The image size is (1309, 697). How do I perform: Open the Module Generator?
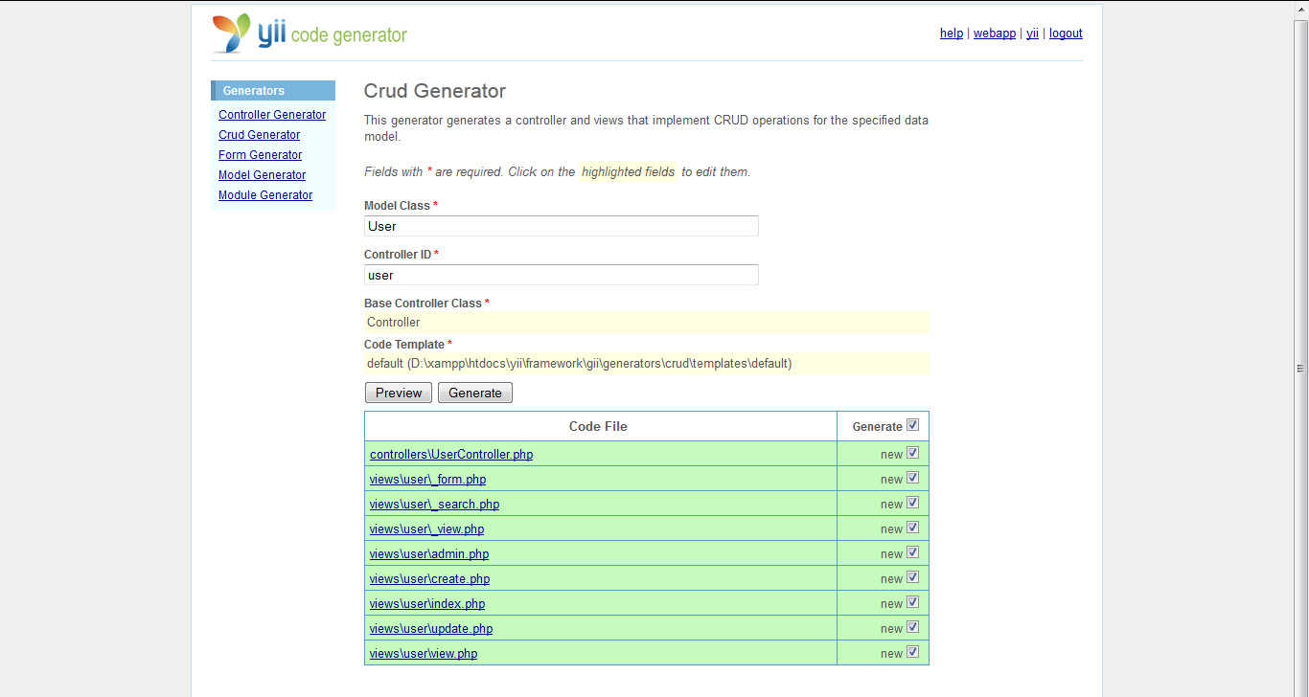click(x=265, y=194)
